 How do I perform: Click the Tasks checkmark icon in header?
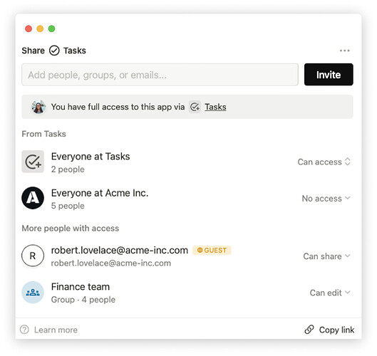pos(54,51)
